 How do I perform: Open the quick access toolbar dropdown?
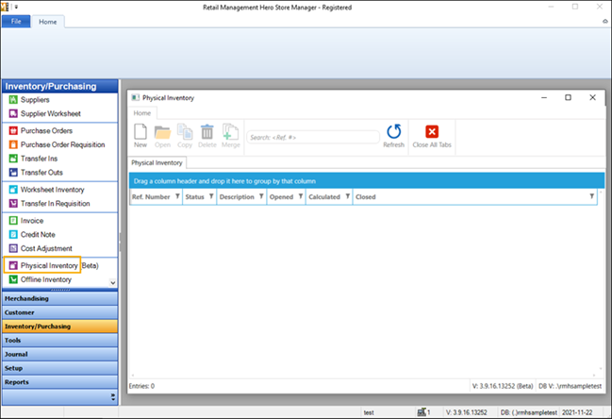16,7
